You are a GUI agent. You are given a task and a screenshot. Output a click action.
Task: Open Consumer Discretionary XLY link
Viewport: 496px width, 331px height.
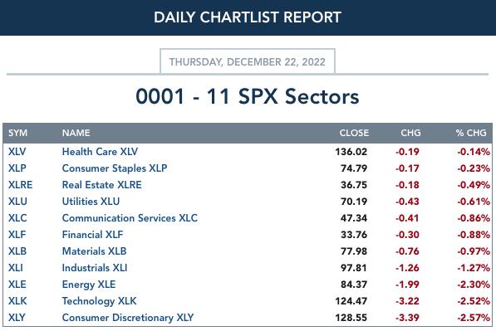point(128,318)
